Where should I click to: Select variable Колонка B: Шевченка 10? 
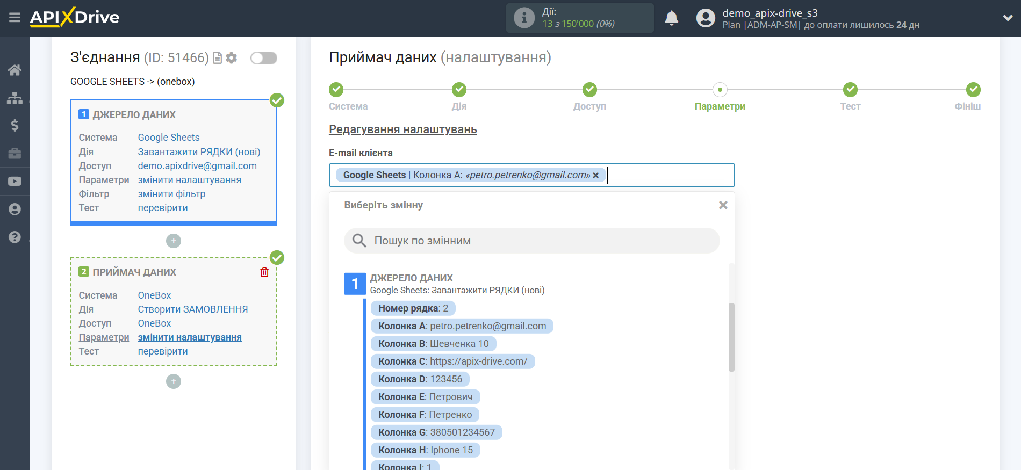434,344
